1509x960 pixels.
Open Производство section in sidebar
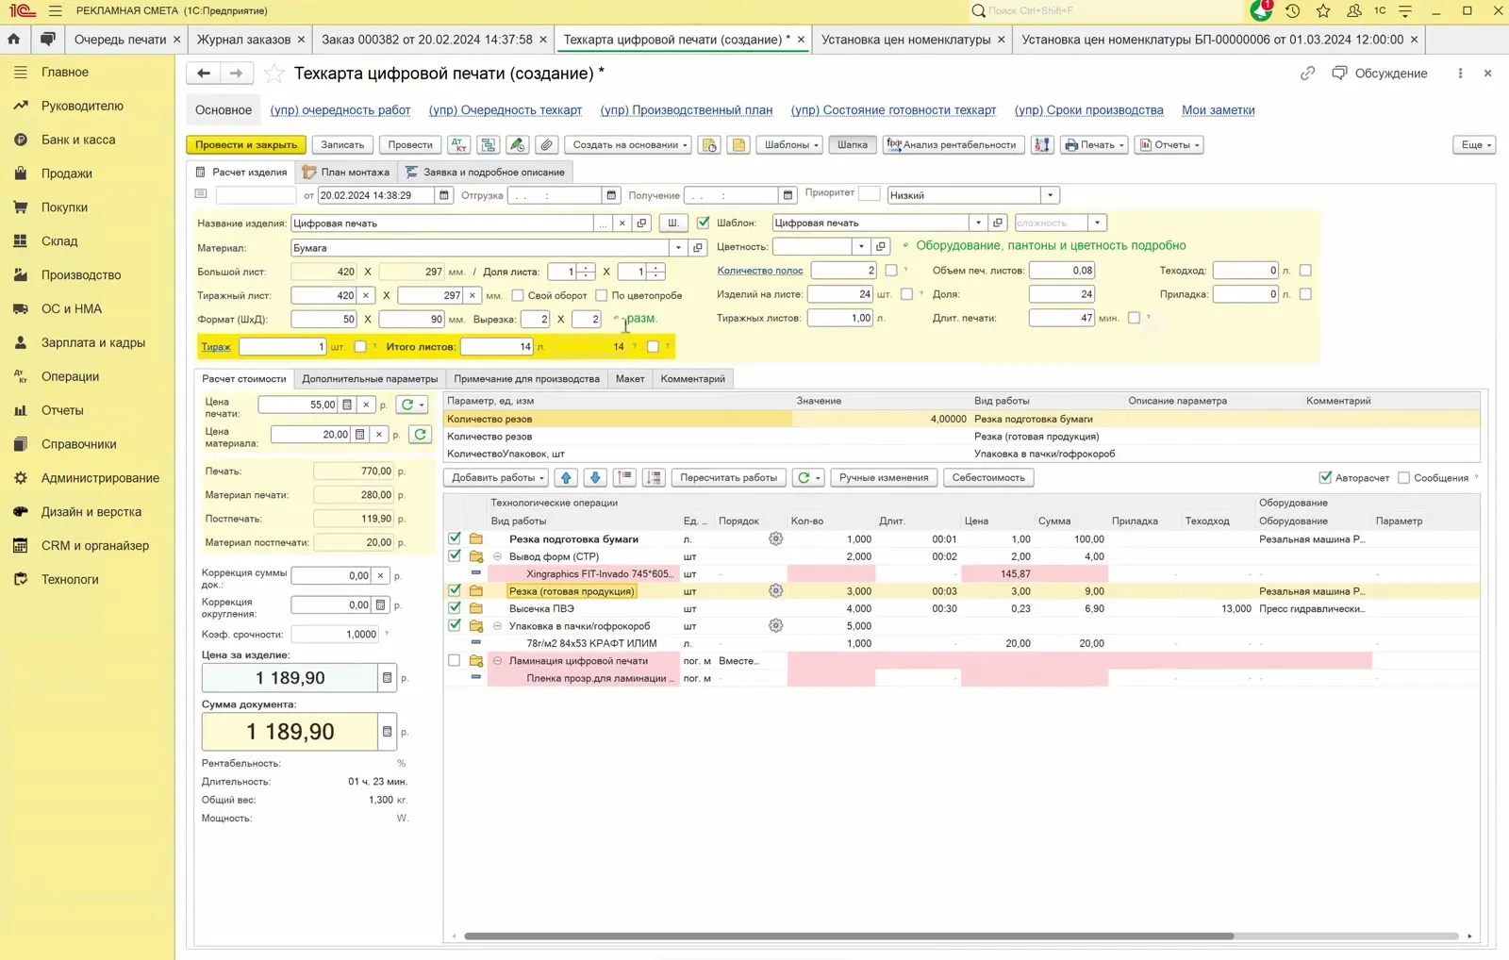coord(81,275)
